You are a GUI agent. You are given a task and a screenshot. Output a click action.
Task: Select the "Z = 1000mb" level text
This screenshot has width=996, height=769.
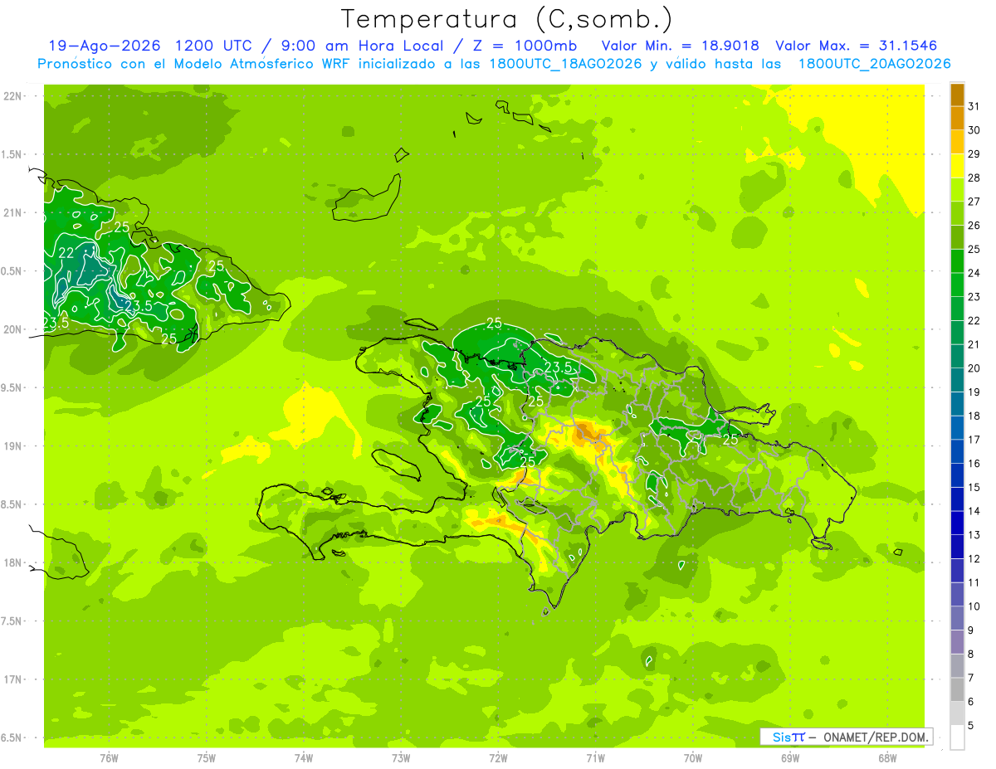coord(526,46)
